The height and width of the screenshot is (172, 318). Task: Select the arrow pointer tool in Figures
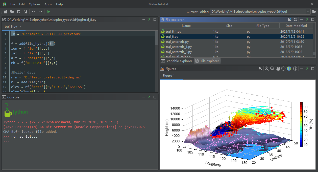coord(260,69)
